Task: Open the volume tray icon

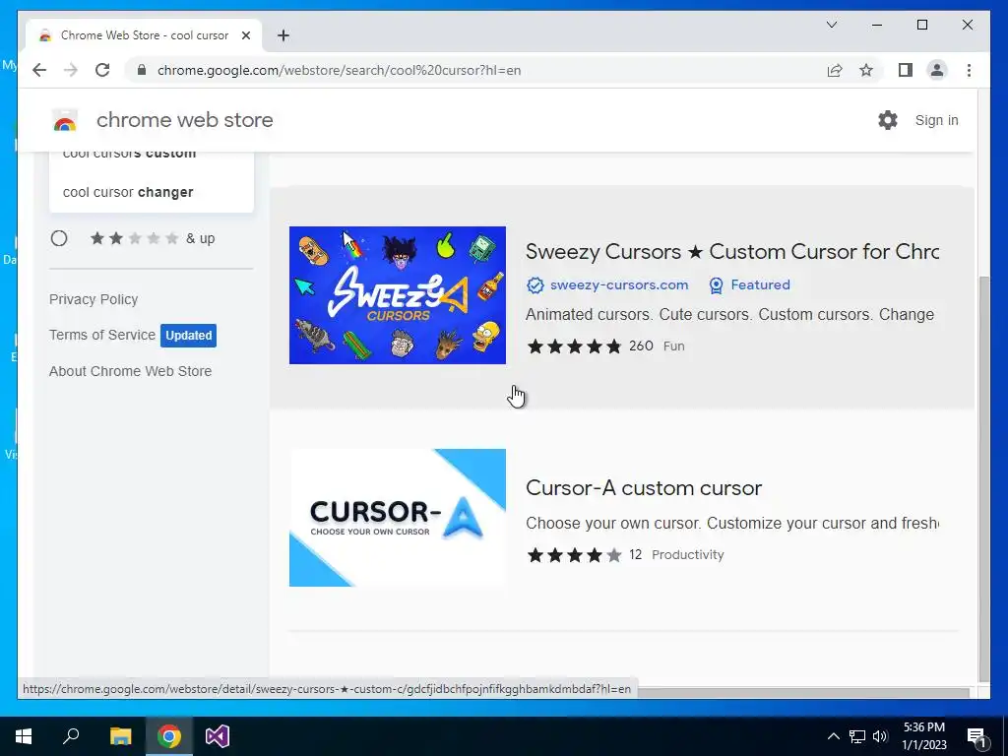Action: tap(880, 736)
